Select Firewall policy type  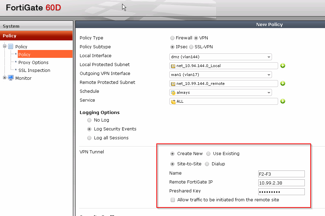[x=172, y=38]
